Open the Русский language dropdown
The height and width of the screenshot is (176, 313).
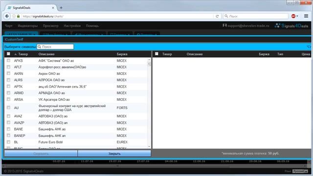pos(300,171)
